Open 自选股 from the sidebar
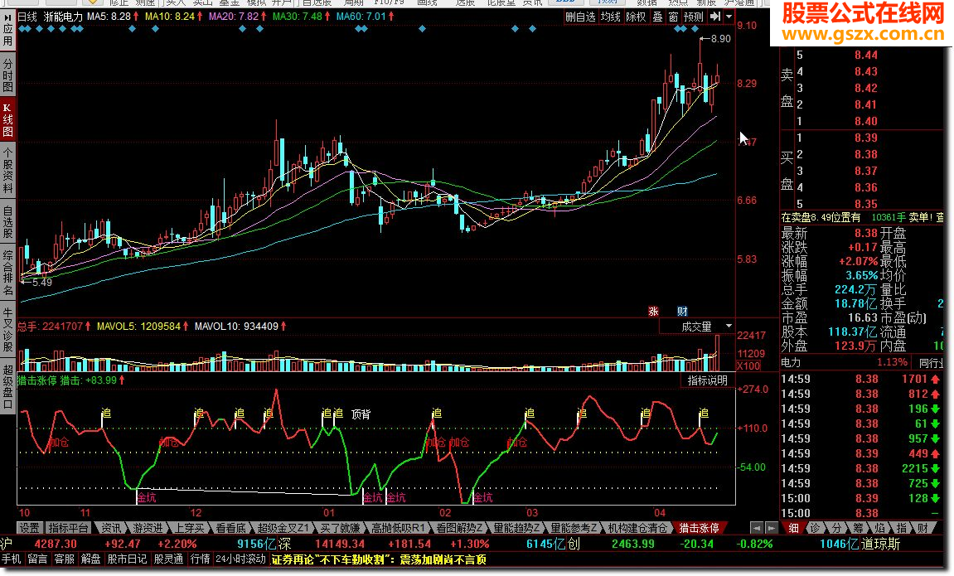This screenshot has height=576, width=954. point(7,222)
